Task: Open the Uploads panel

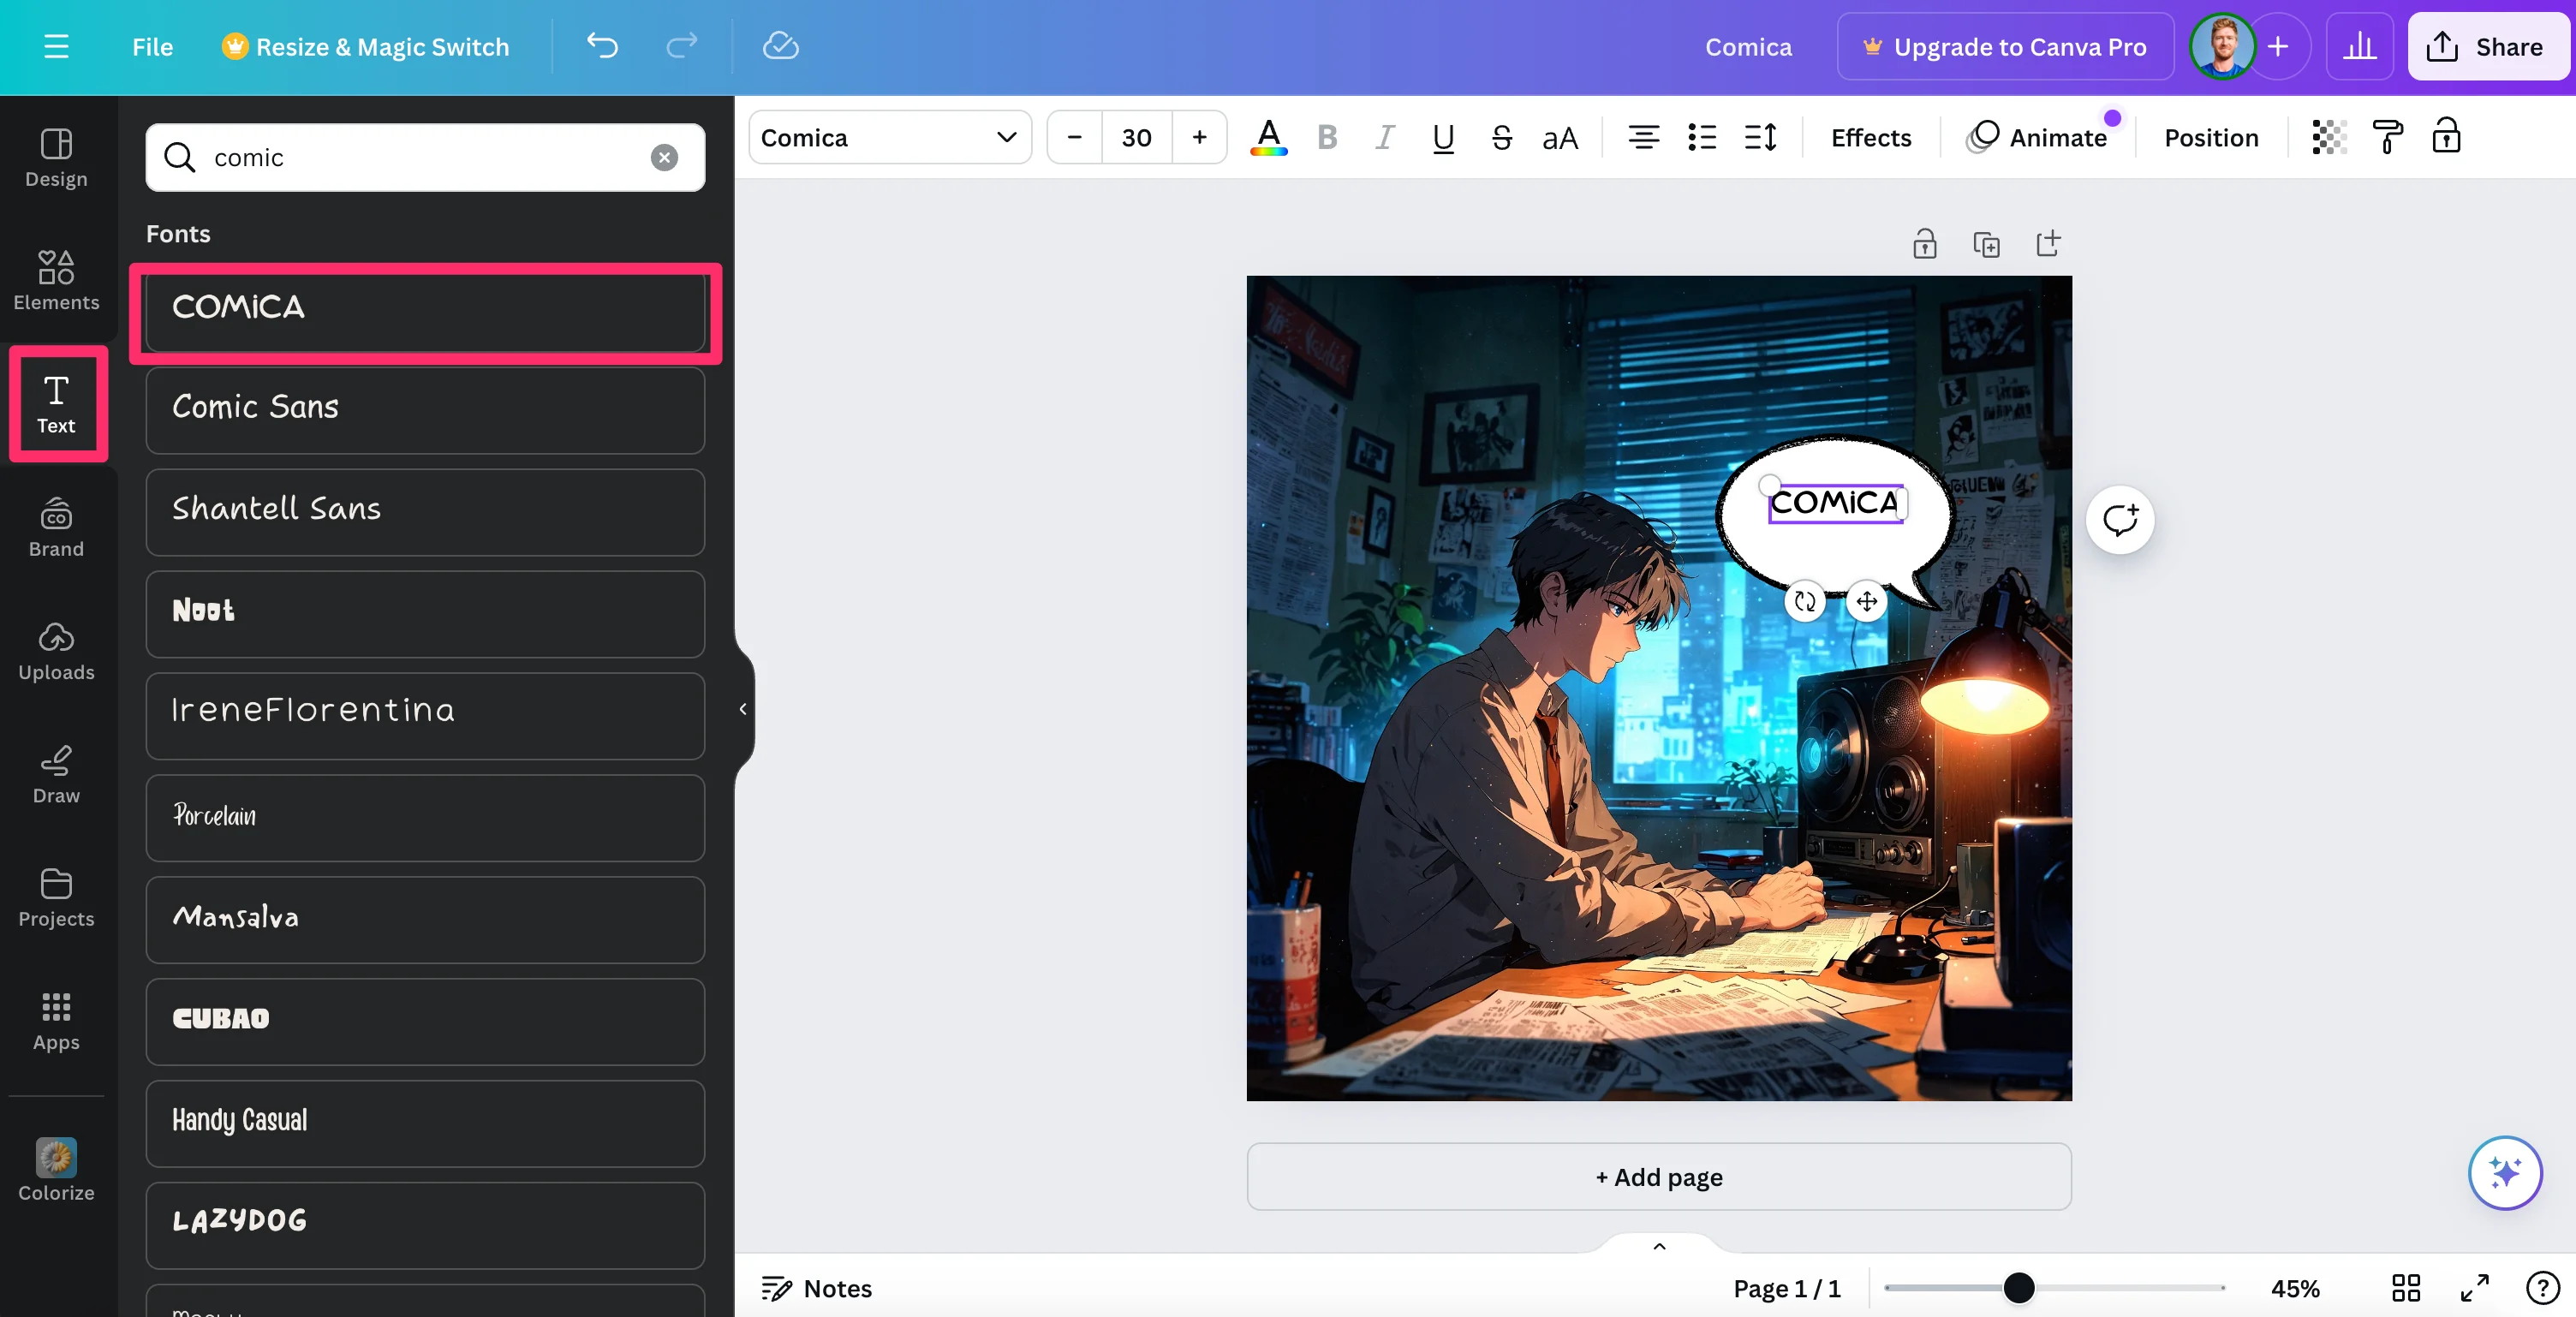Action: 56,650
